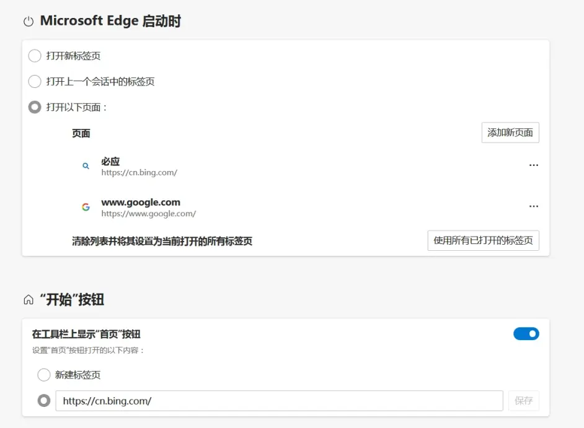Click the '保存' button
Viewport: 584px width, 428px height.
524,401
